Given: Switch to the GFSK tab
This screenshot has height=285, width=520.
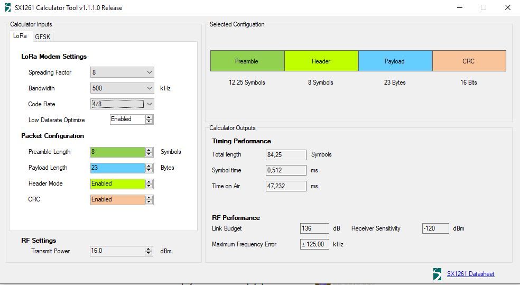Looking at the screenshot, I should click(43, 36).
